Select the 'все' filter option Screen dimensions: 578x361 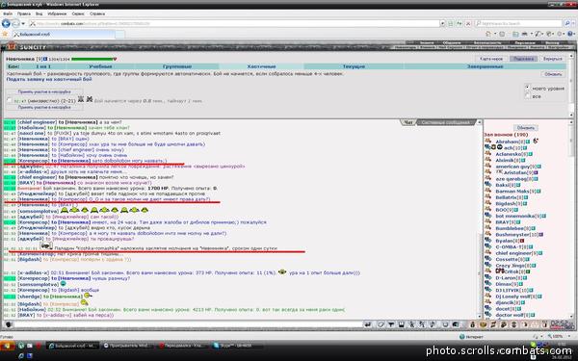pos(527,95)
